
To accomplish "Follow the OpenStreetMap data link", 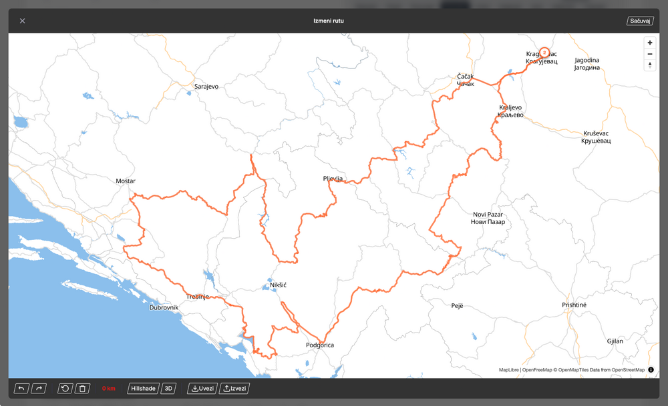I will 628,370.
